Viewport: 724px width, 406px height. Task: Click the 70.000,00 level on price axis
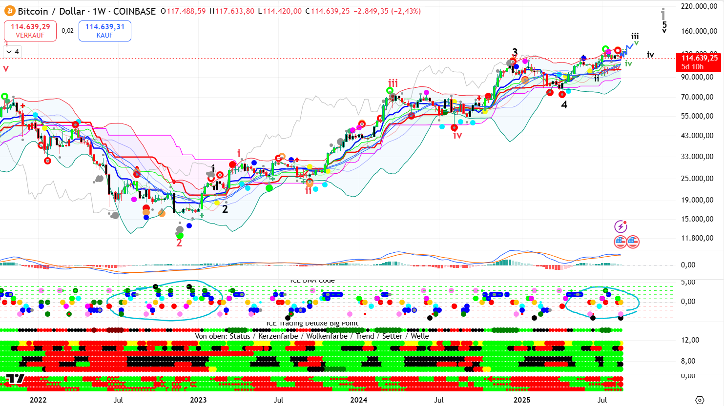(697, 97)
